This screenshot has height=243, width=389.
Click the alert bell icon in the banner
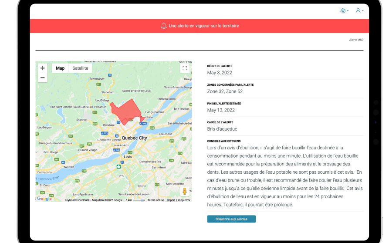click(164, 26)
